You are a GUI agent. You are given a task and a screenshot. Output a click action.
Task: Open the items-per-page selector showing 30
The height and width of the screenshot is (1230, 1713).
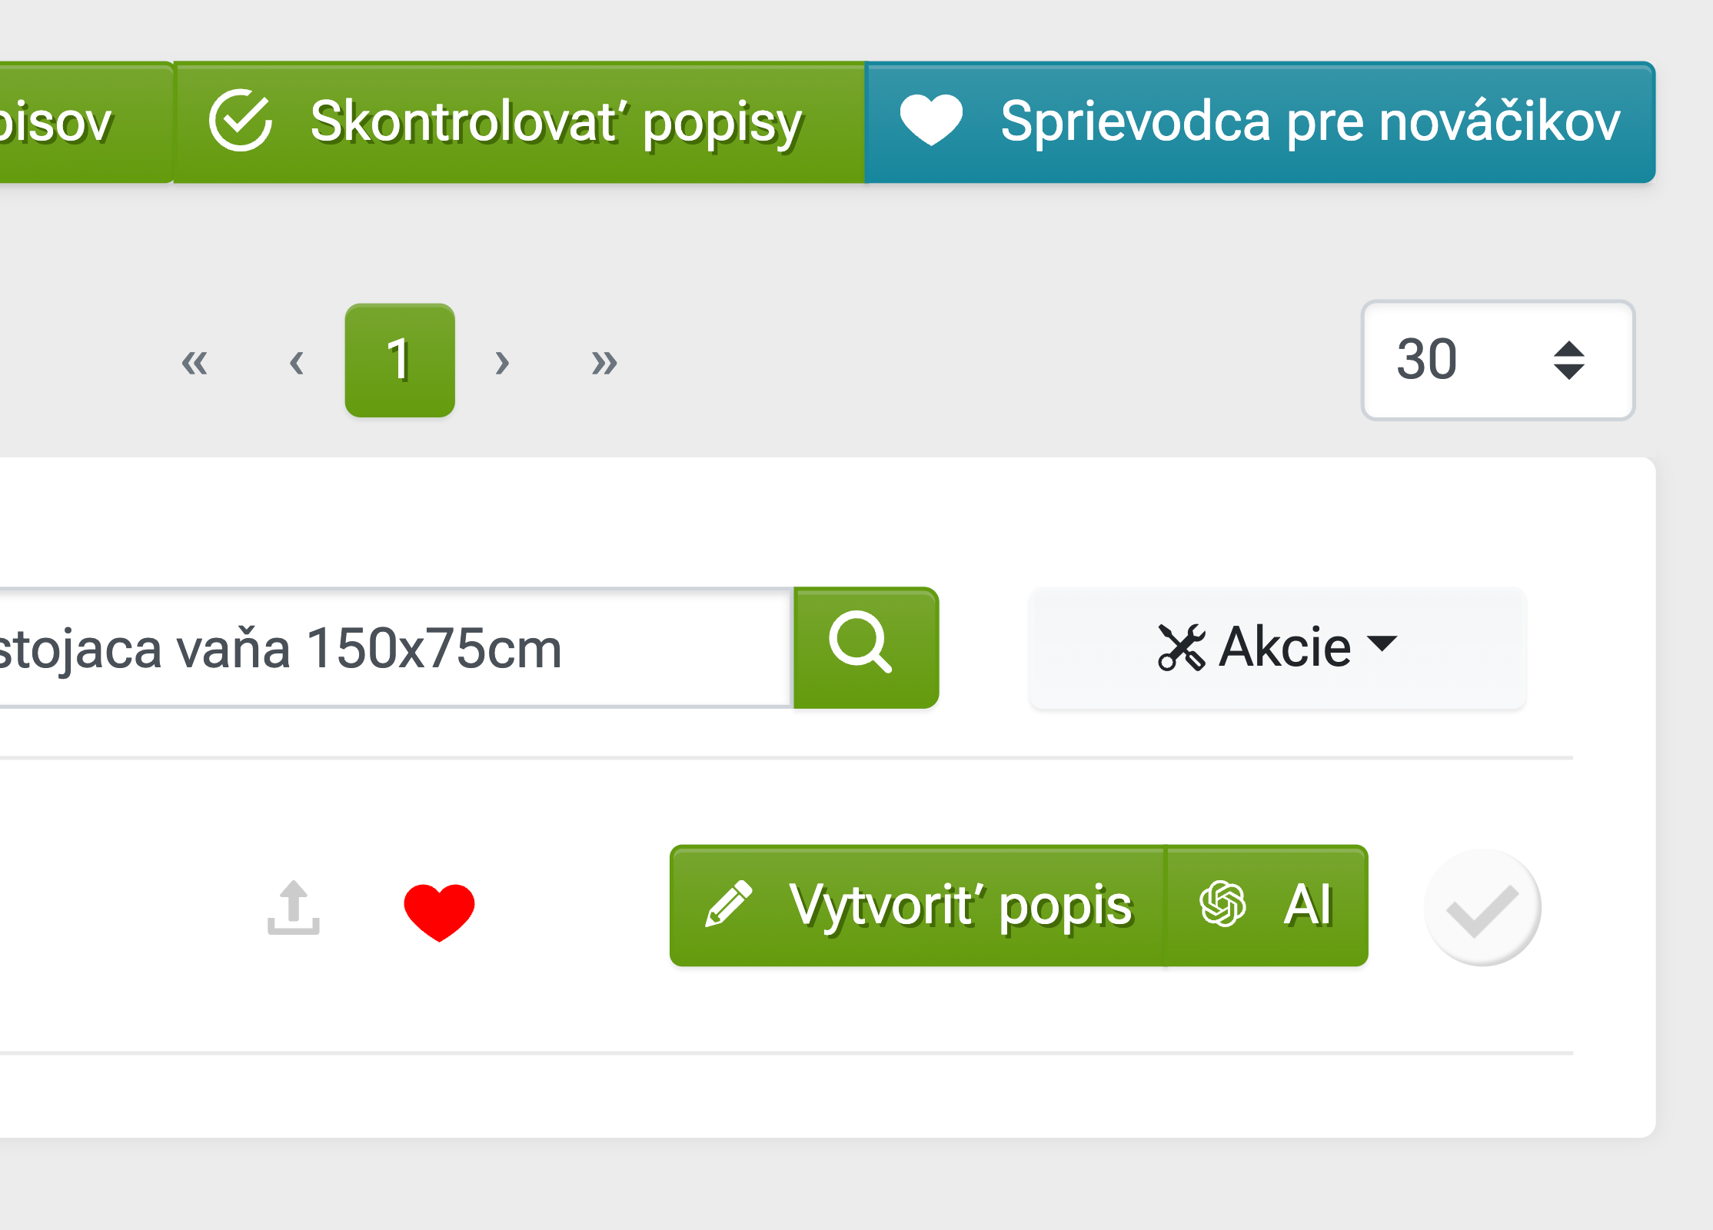pos(1497,360)
